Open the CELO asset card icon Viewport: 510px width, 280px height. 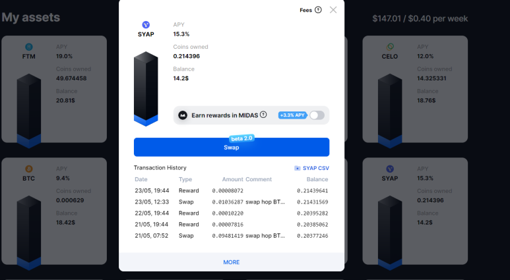coord(390,47)
